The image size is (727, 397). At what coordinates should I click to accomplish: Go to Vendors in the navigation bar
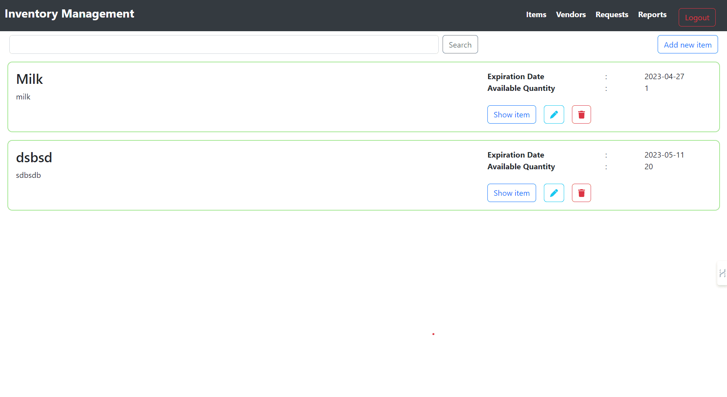click(x=571, y=15)
